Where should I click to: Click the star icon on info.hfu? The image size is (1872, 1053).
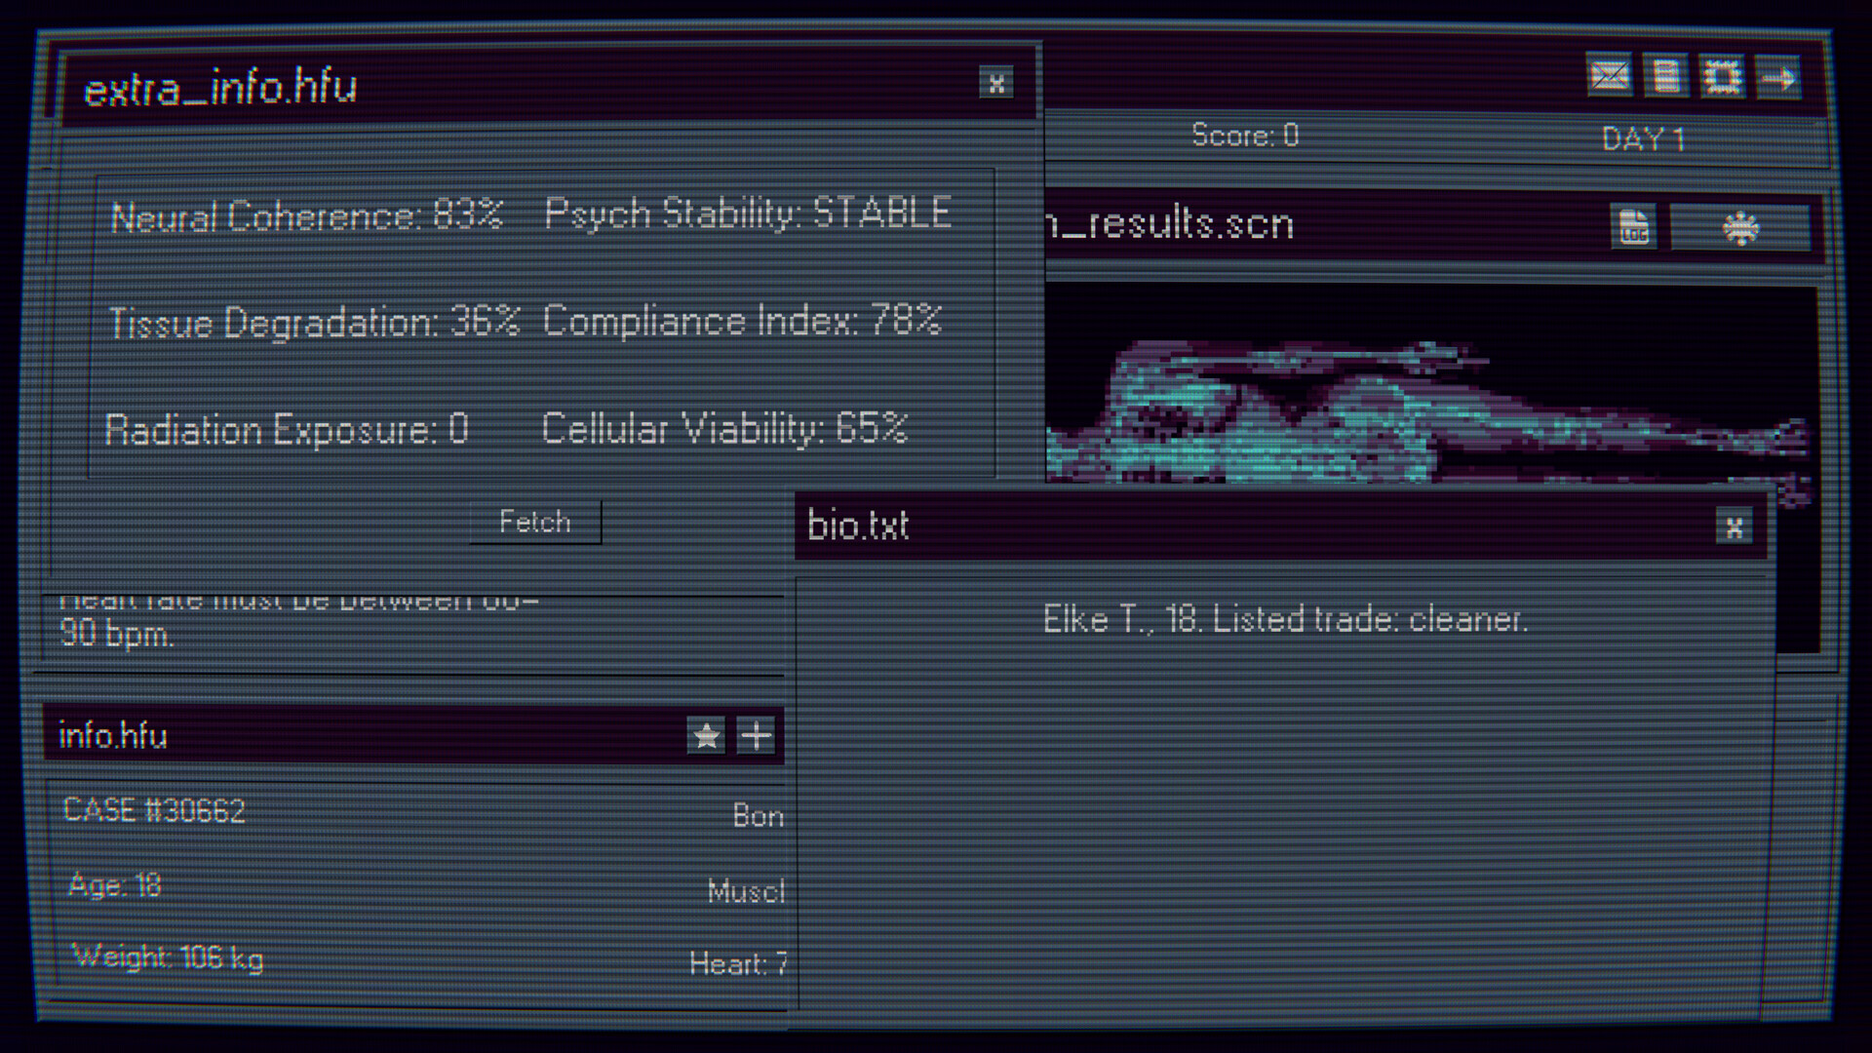706,735
